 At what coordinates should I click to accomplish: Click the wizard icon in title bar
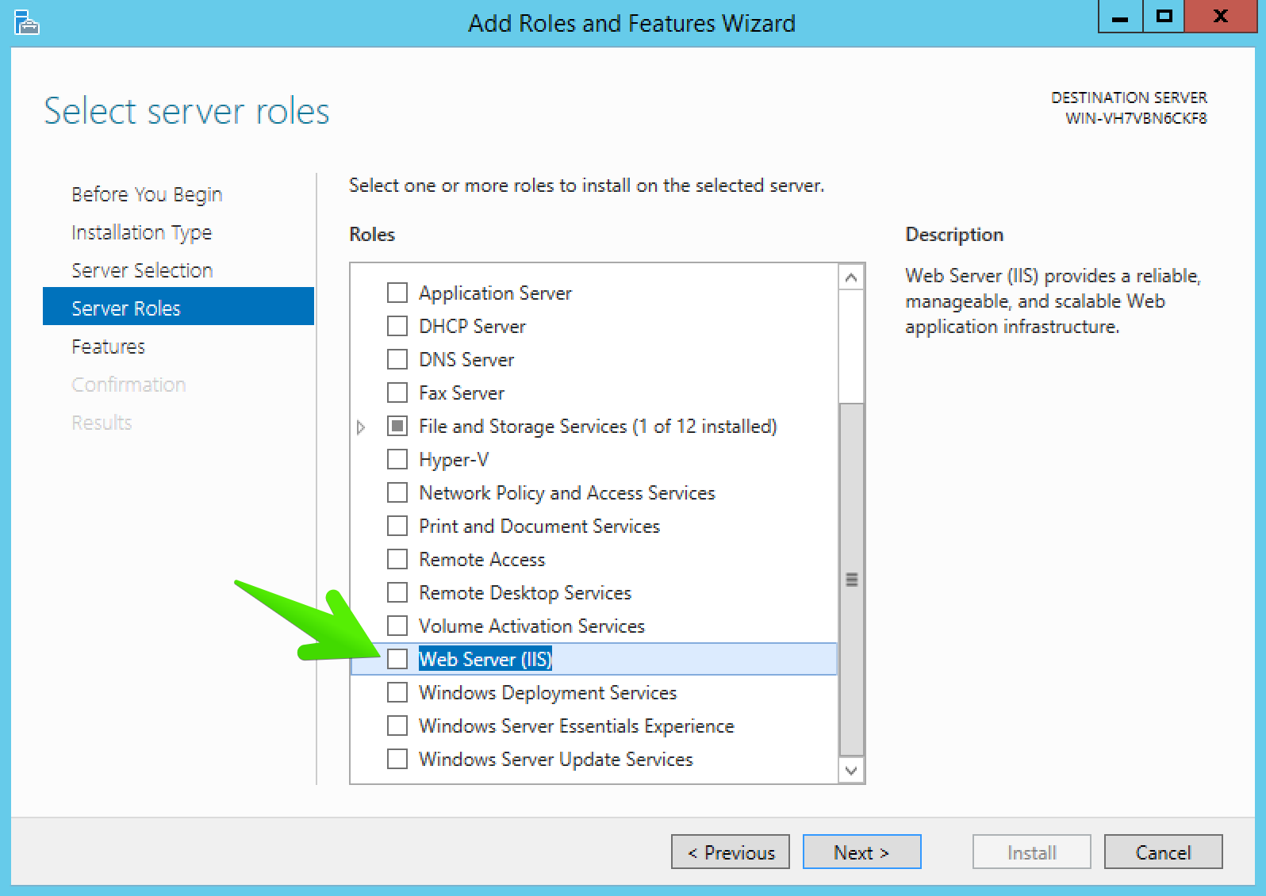pos(27,22)
